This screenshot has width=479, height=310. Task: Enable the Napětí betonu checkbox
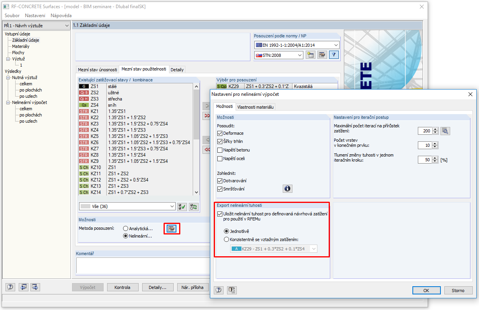(220, 150)
